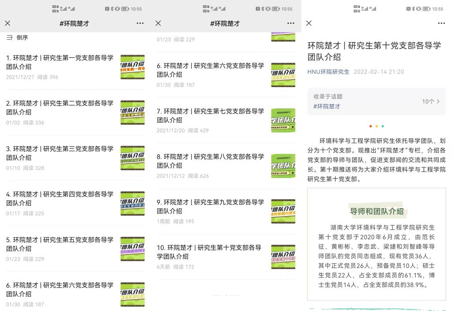
Task: Click thumbnail for 第四党支部 article
Action: tap(132, 203)
